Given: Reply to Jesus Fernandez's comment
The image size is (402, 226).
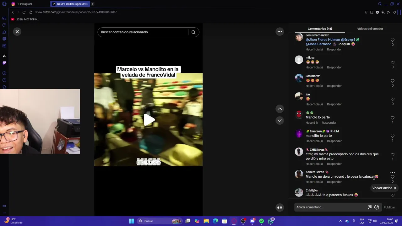Looking at the screenshot, I should click(x=334, y=50).
